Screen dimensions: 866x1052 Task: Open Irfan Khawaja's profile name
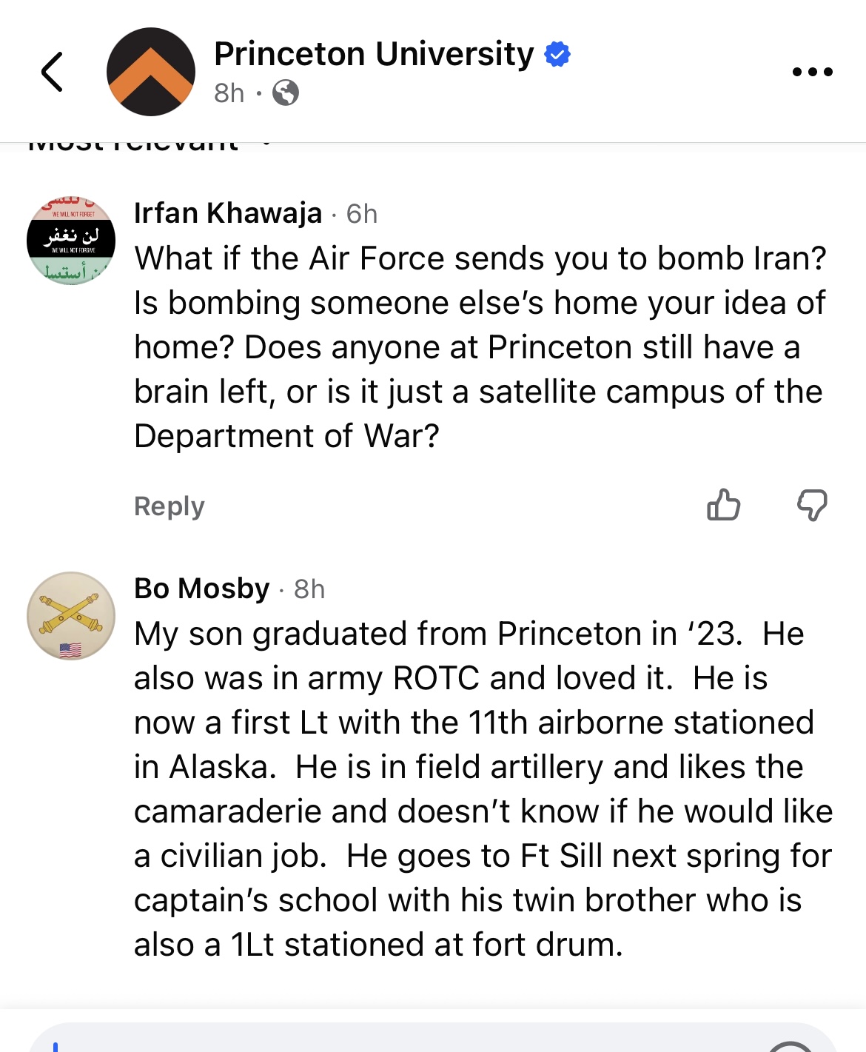coord(228,213)
